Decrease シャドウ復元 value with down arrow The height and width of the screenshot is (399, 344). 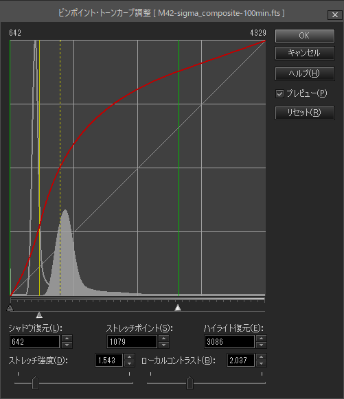67,345
